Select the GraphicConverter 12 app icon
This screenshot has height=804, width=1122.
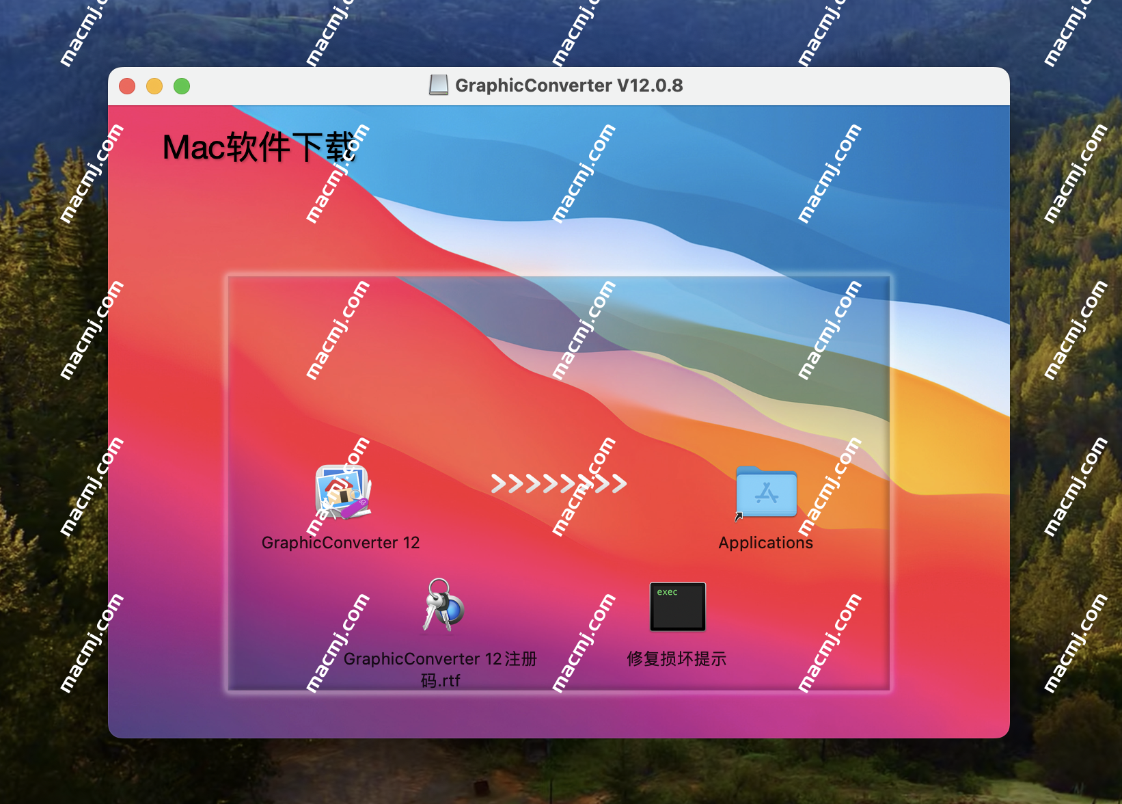pos(342,492)
